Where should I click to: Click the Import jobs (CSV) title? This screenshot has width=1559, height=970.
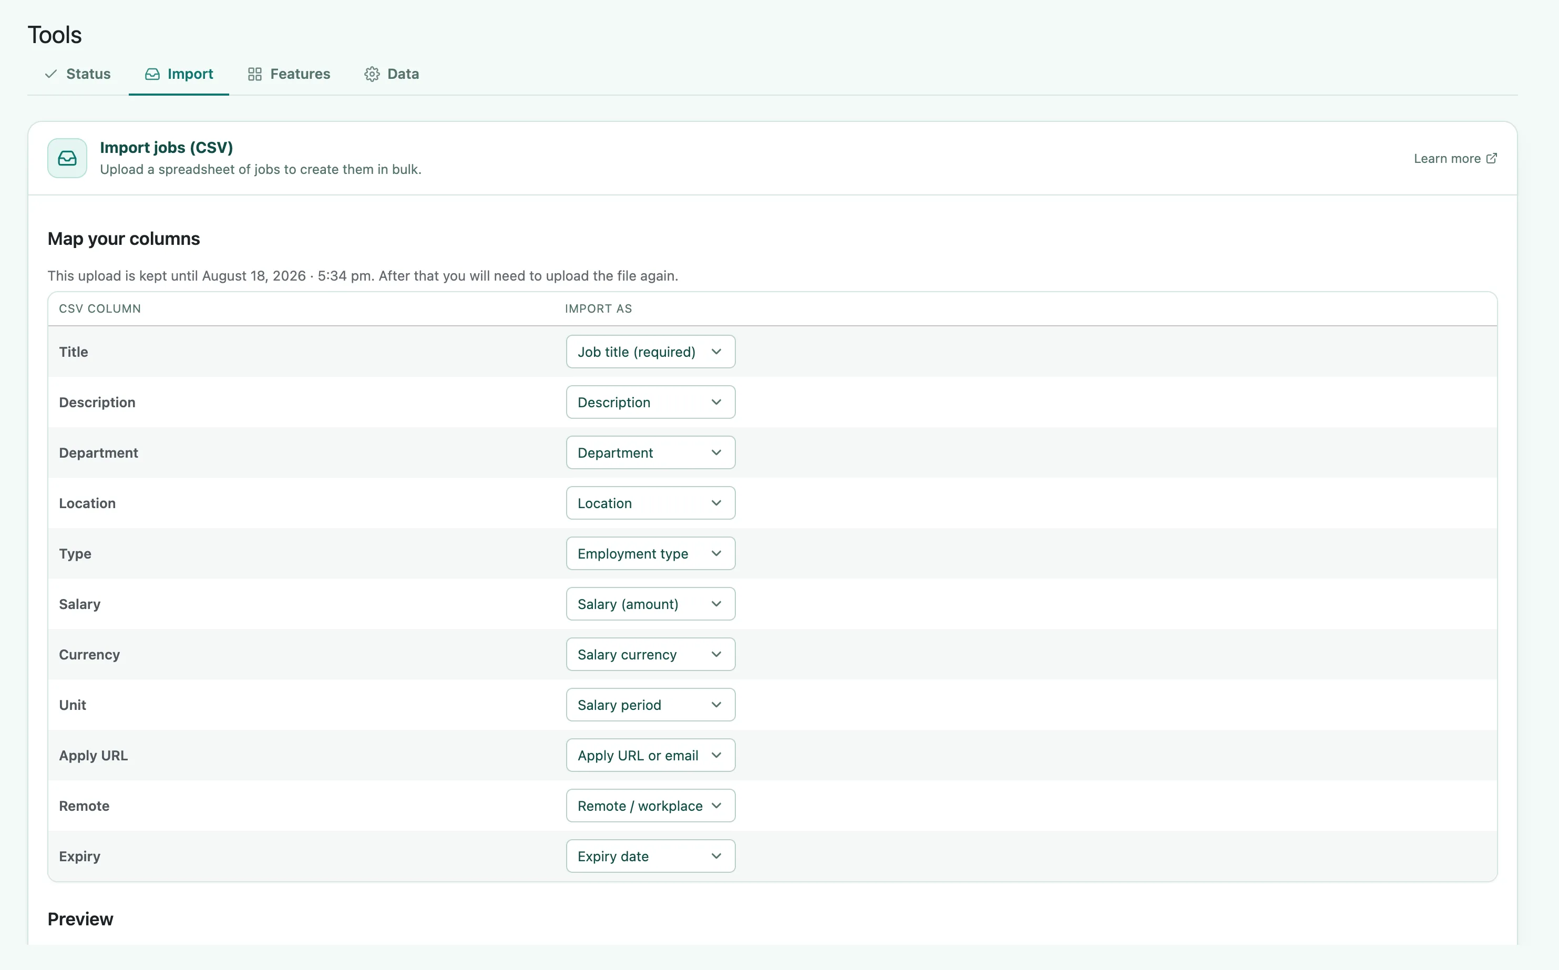click(x=166, y=148)
